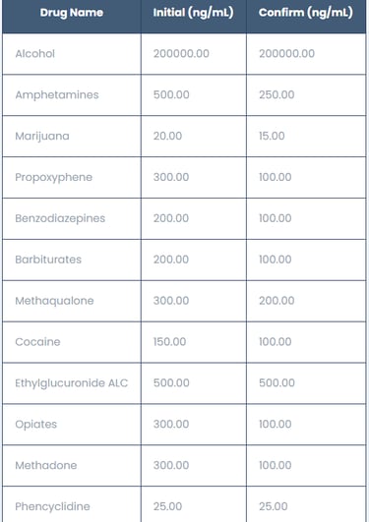Screen dimensions: 369x522
Task: Select the Cocaine initial value 150.00
Action: tap(169, 341)
